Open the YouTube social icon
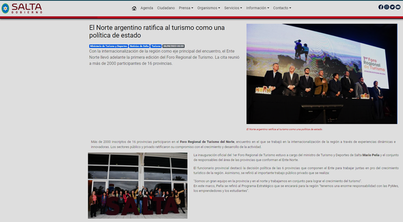This screenshot has width=403, height=222. coord(398,7)
